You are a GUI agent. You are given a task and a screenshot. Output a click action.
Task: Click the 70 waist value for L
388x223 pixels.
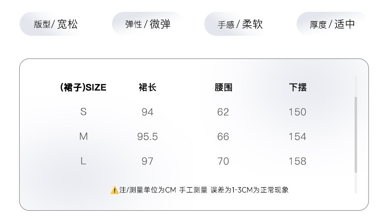[x=223, y=162]
